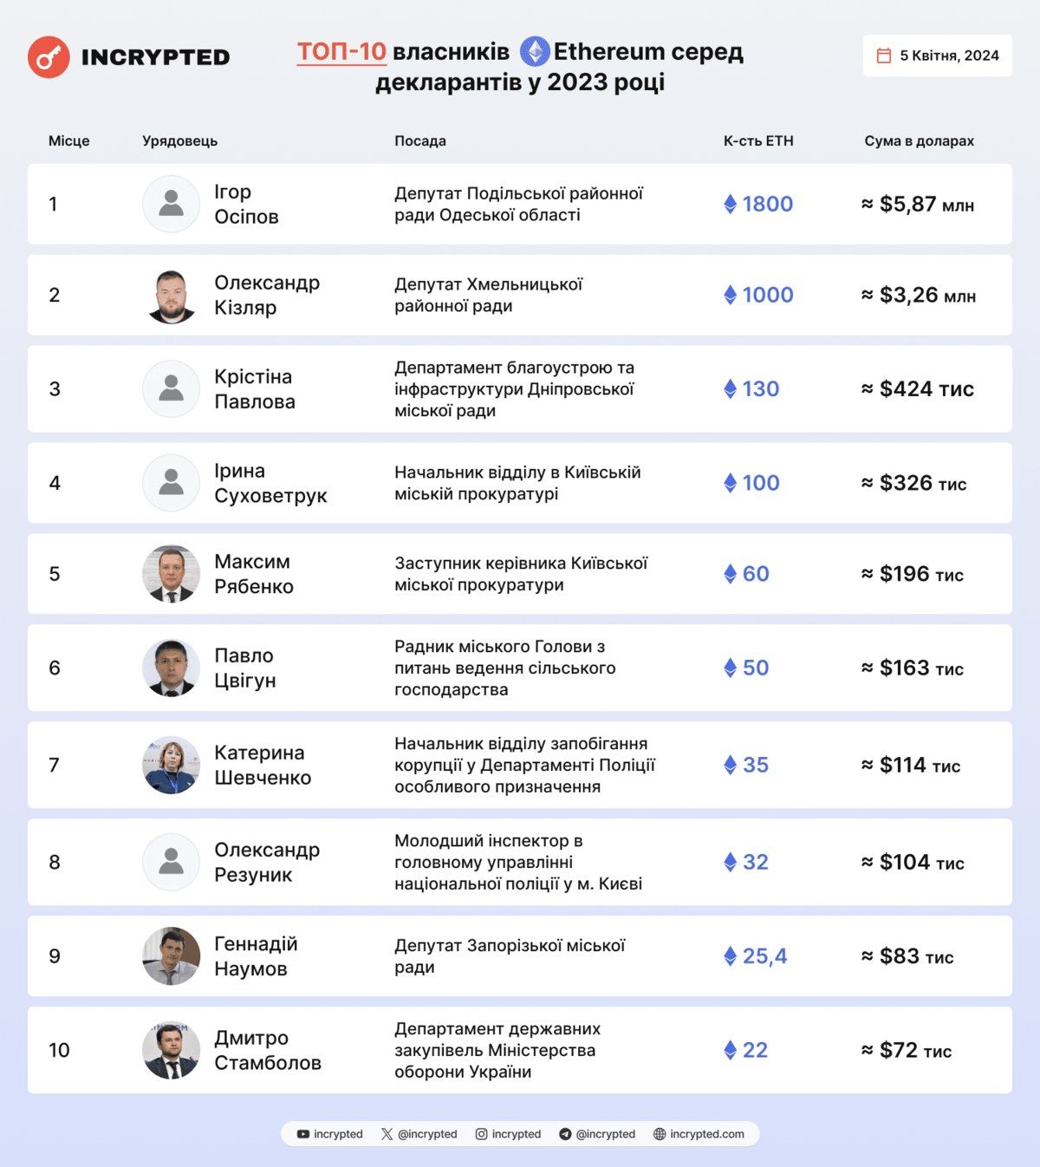
Task: Click the ETH icon next to 1800
Action: [x=731, y=204]
